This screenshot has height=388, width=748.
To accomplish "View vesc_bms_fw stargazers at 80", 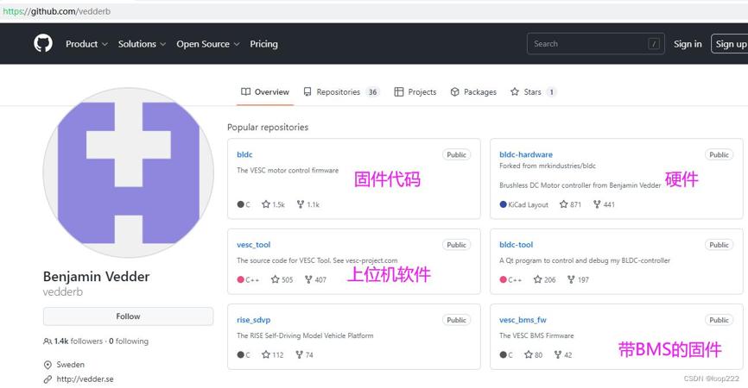I will [533, 354].
